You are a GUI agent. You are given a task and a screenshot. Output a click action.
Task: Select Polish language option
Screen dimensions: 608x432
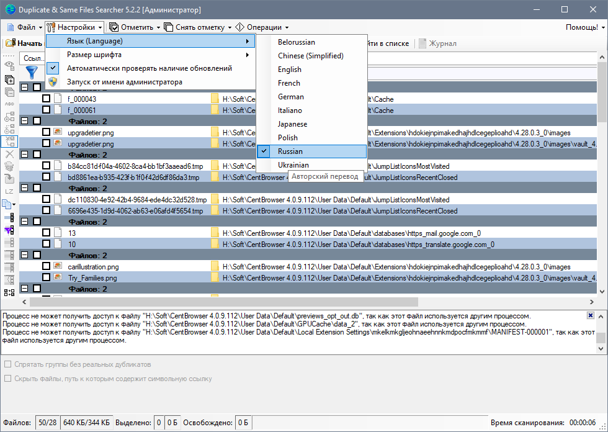(x=311, y=138)
